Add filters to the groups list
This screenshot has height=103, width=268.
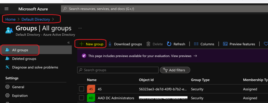coord(175,70)
